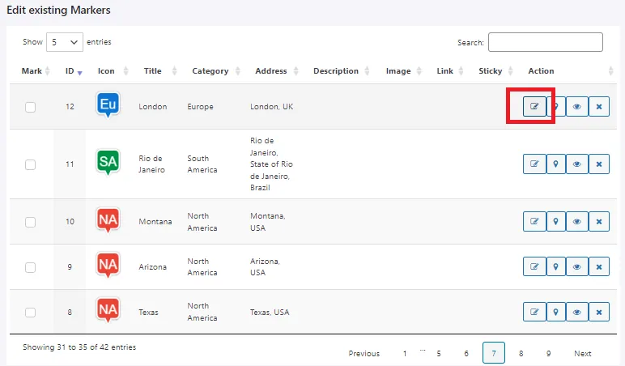
Task: Click the Eu icon of London marker
Action: [x=108, y=104]
